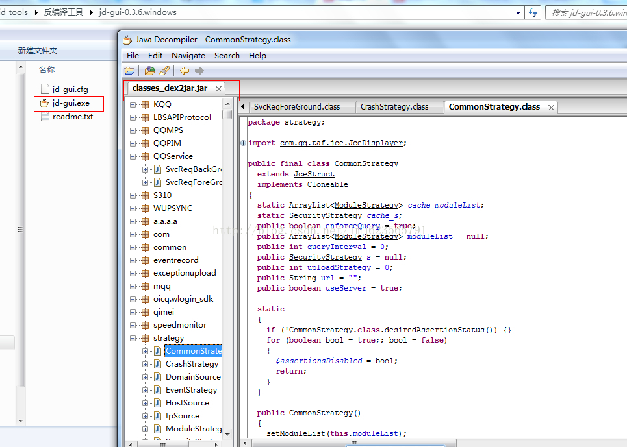This screenshot has height=447, width=627.
Task: Expand the LBSAPIProtocol package node
Action: pyautogui.click(x=133, y=117)
